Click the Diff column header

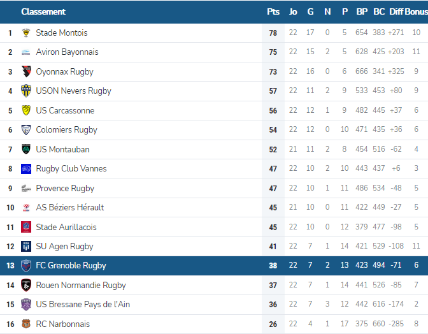pos(396,11)
